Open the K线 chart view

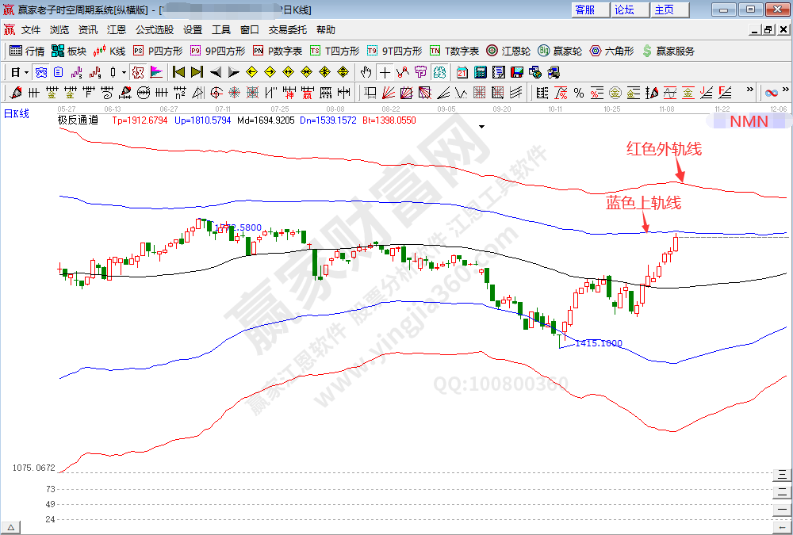pos(109,51)
